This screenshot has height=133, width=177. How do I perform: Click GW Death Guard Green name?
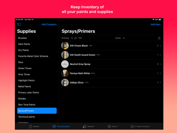pyautogui.click(x=82, y=55)
